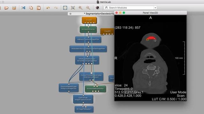Viewport: 204px width, 114px height.
Task: Close the Panel View2D window
Action: coord(117,13)
